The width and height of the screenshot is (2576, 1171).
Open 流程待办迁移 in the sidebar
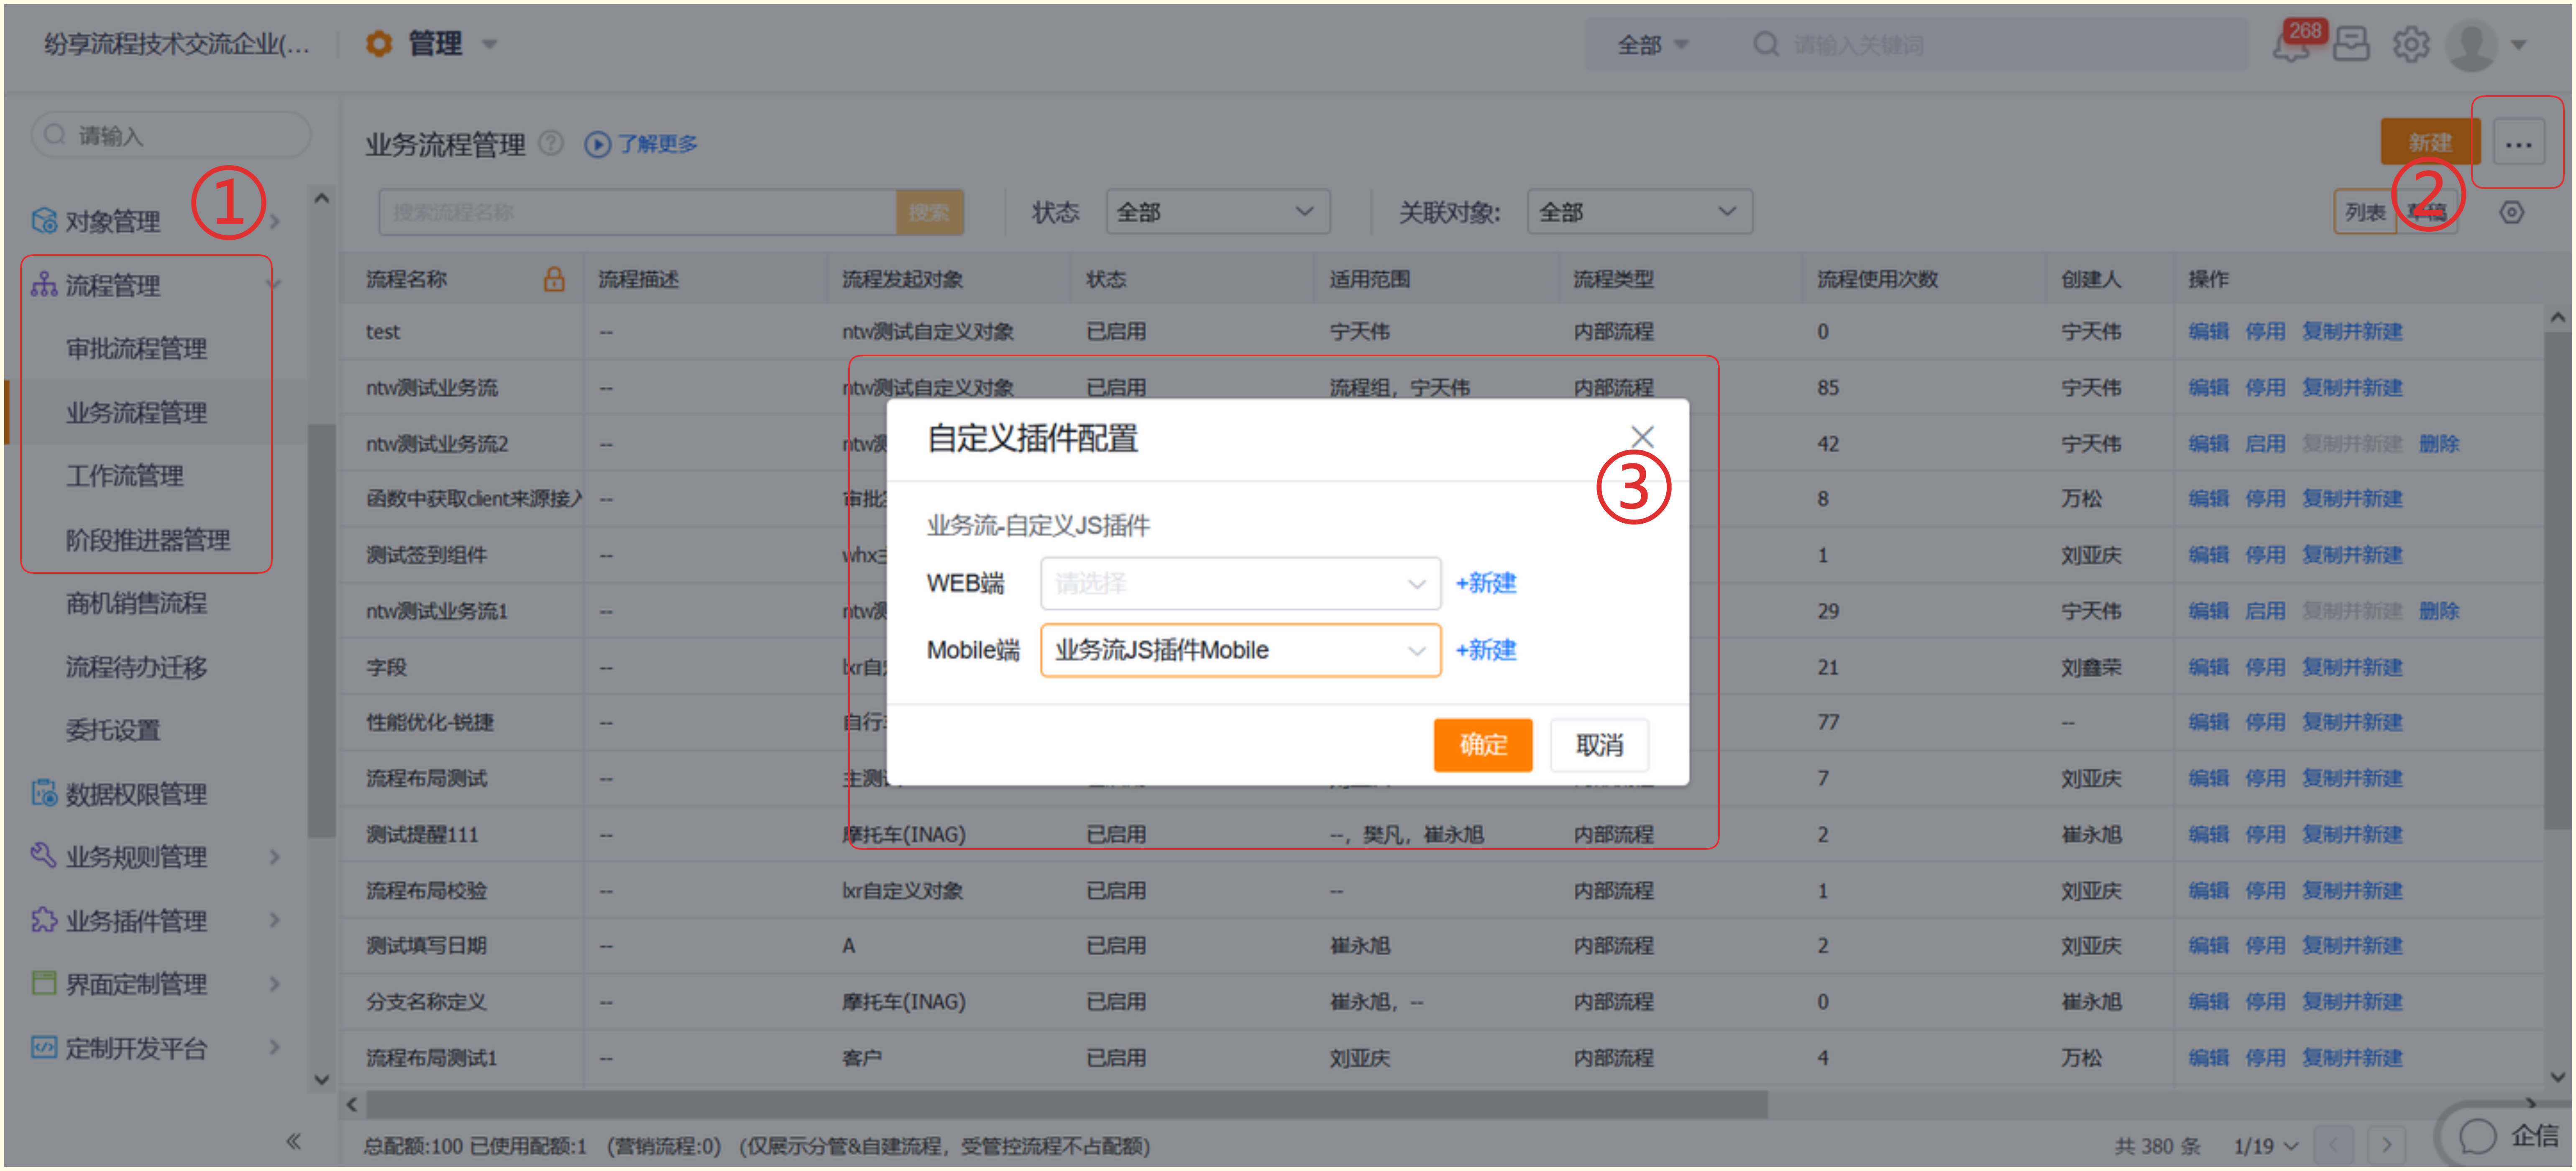pyautogui.click(x=137, y=667)
